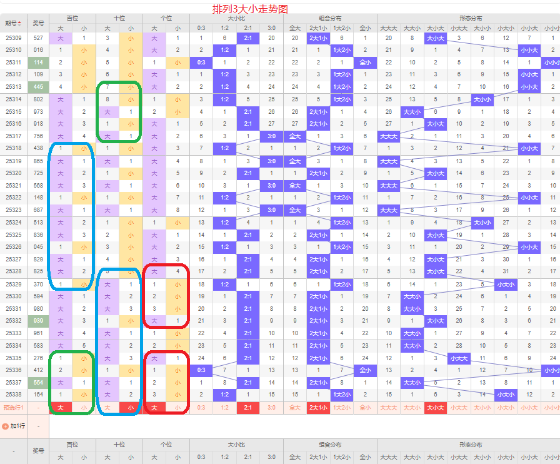Image resolution: width=560 pixels, height=464 pixels.
Task: Click 大大大 cell in row 25323
Action: click(x=389, y=210)
